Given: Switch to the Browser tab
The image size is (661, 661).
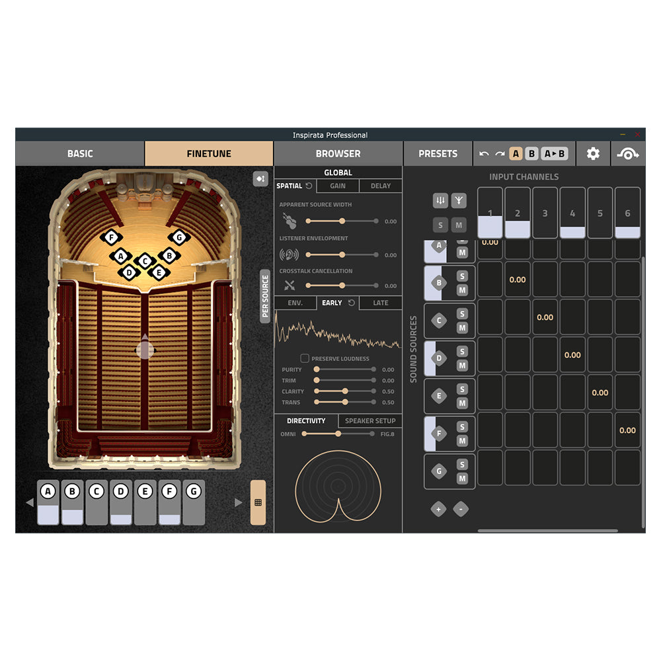Looking at the screenshot, I should (x=338, y=153).
